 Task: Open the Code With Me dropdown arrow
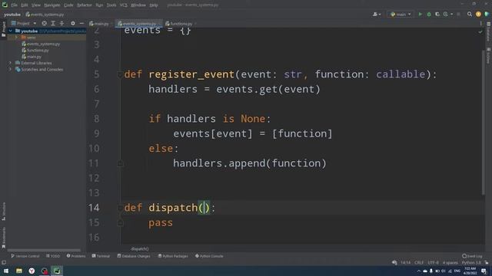[x=380, y=15]
